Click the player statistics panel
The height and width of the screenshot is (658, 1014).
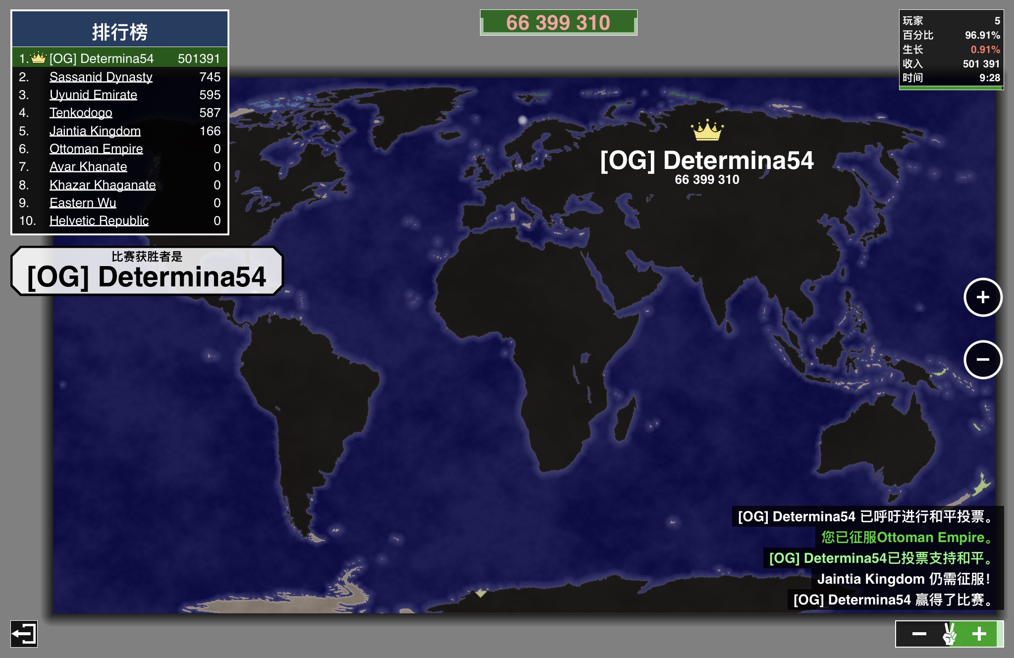point(951,49)
